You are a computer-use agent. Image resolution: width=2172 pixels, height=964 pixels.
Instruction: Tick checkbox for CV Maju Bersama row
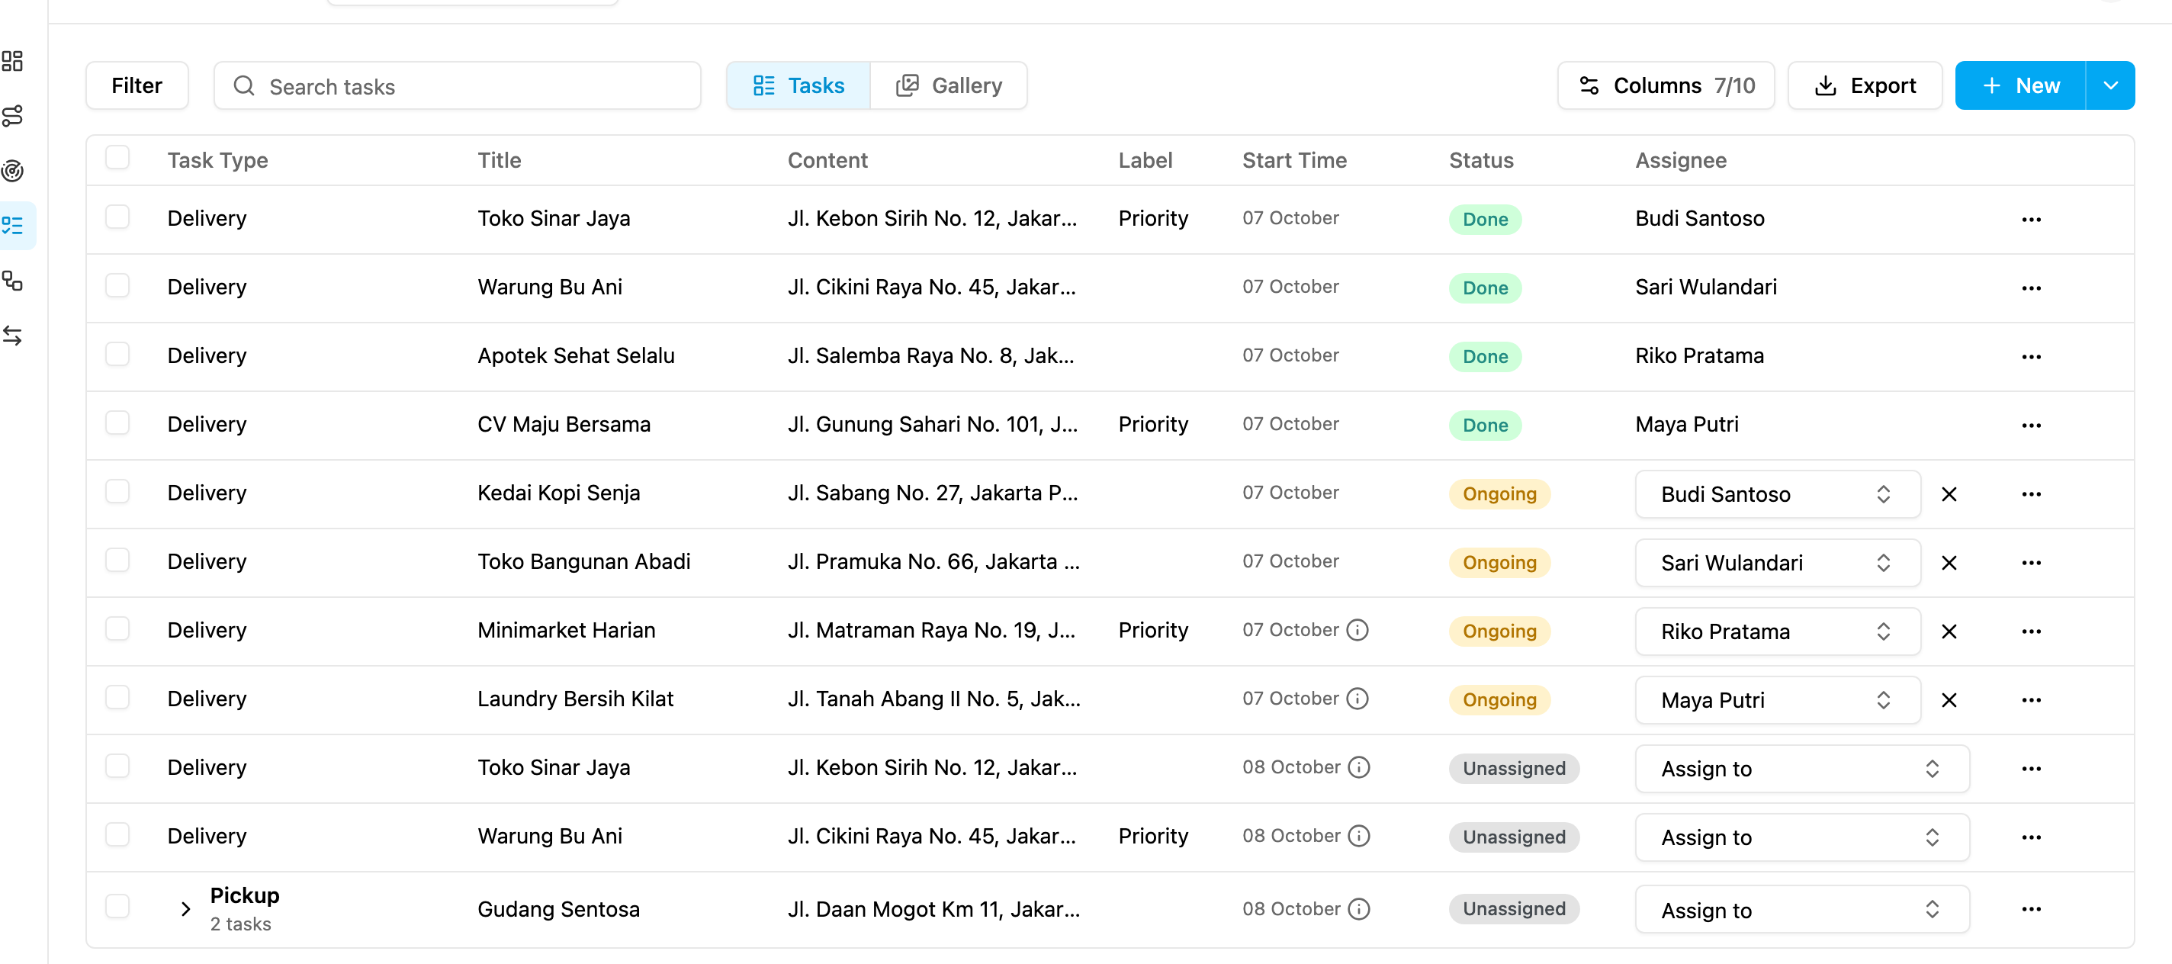coord(117,423)
